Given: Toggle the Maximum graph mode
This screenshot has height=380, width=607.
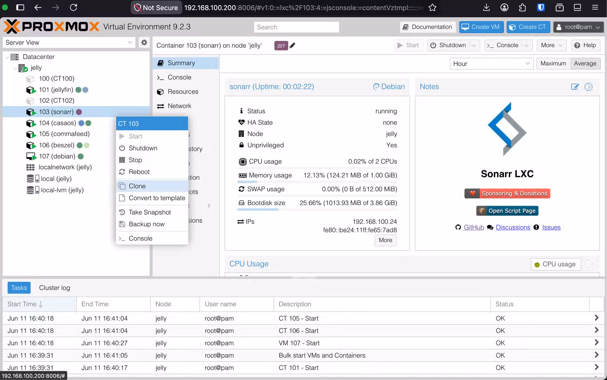Looking at the screenshot, I should point(553,63).
